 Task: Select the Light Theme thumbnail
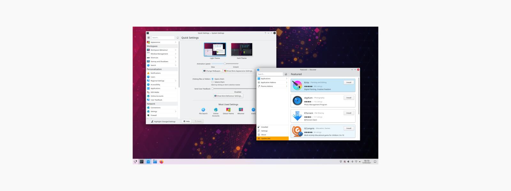tap(215, 50)
